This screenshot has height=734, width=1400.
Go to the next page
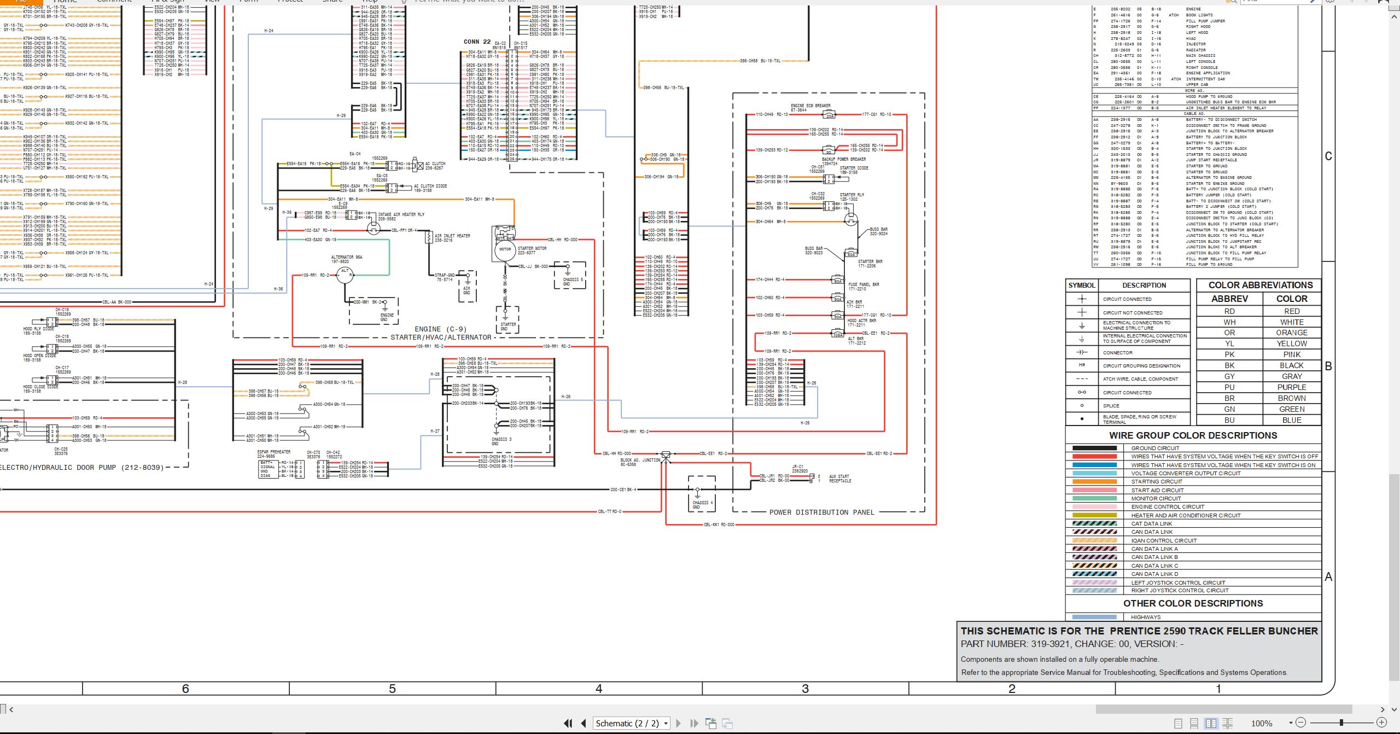[x=679, y=723]
